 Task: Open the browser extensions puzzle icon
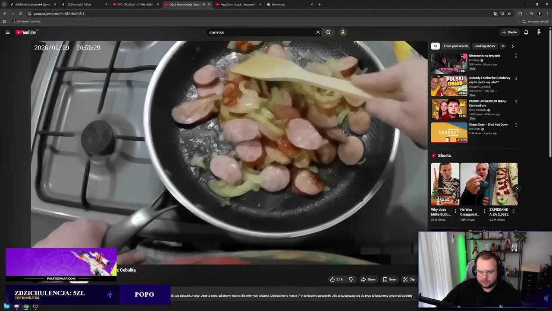point(520,13)
